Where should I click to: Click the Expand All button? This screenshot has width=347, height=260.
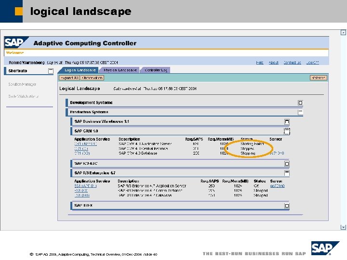[x=69, y=78]
